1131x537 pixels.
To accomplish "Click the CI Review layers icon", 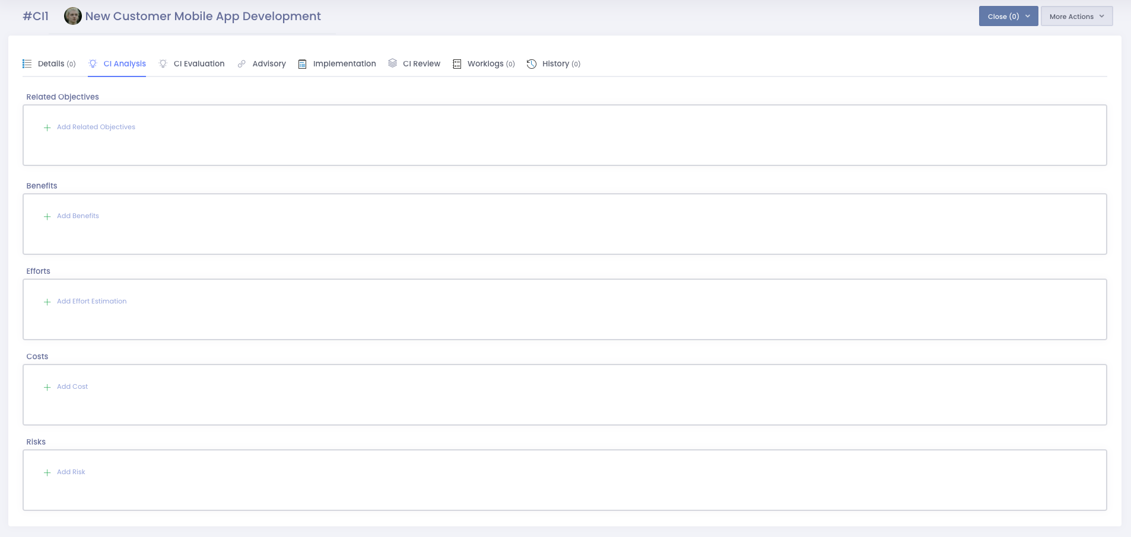I will point(392,63).
